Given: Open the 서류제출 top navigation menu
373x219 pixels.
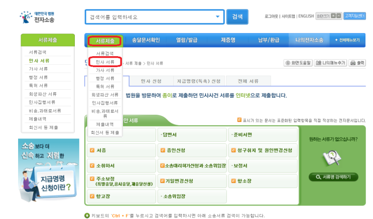Looking at the screenshot, I should [x=105, y=41].
